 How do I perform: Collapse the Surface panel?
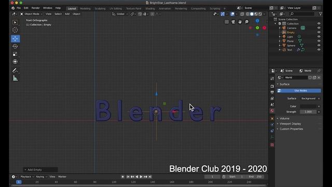coord(284,84)
